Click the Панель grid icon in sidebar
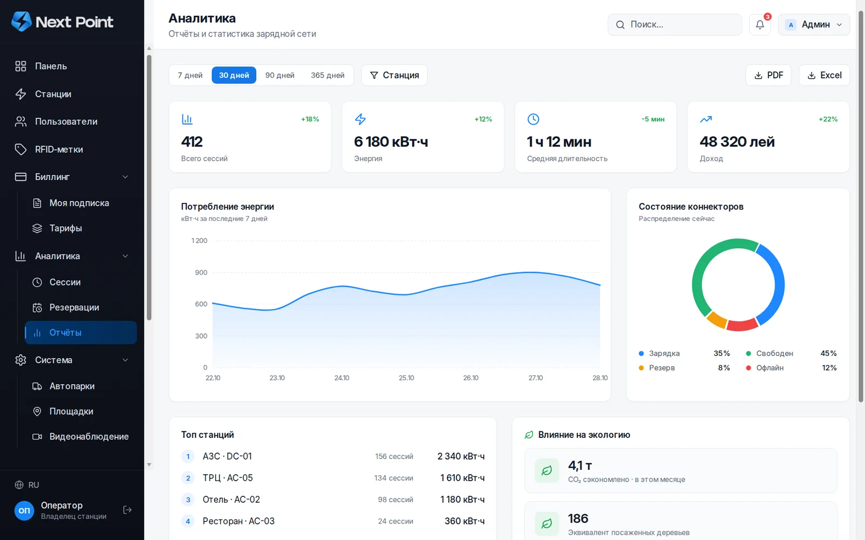Screen dimensions: 865x540 coord(21,66)
